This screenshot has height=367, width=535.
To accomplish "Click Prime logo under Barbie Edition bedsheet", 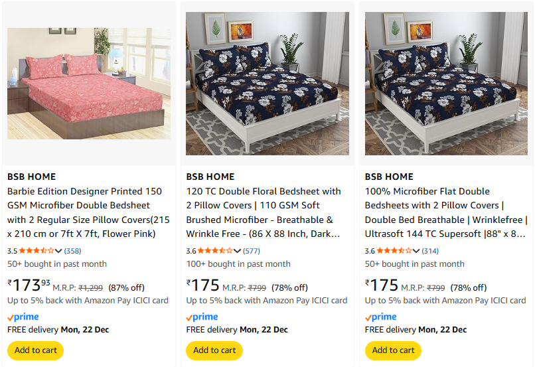I will [23, 317].
